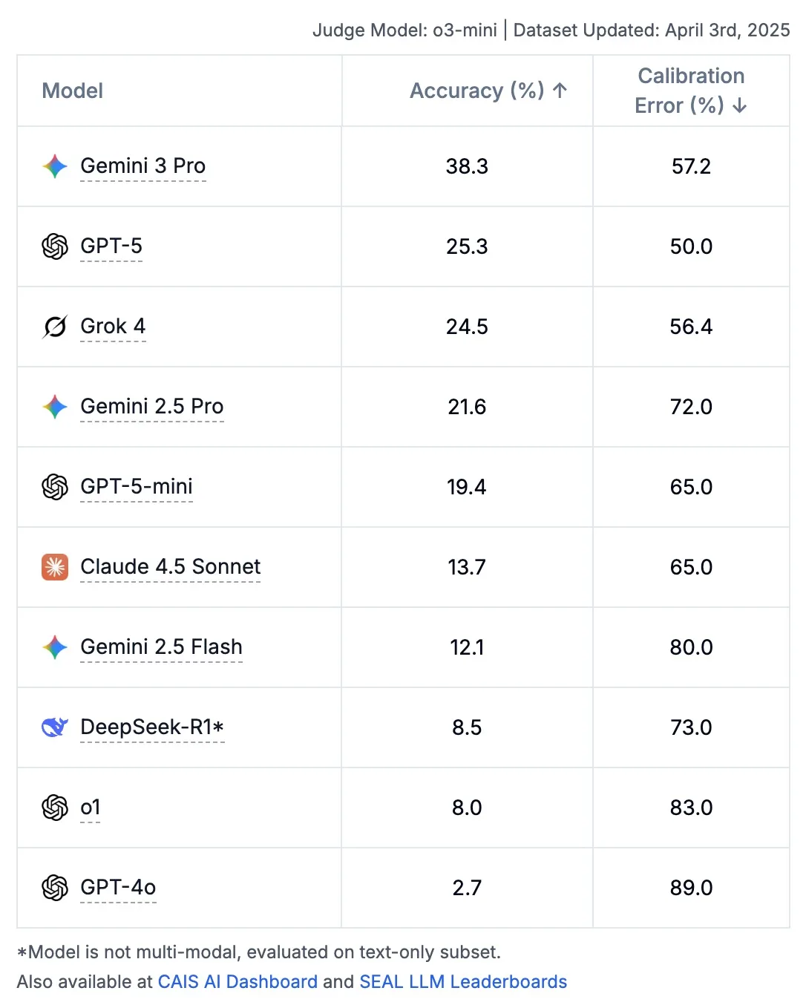Sort by Accuracy using the up arrow

click(560, 91)
